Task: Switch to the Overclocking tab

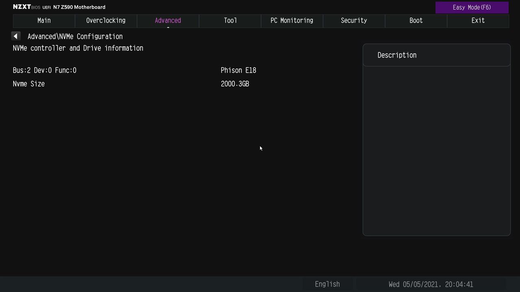Action: coord(106,21)
